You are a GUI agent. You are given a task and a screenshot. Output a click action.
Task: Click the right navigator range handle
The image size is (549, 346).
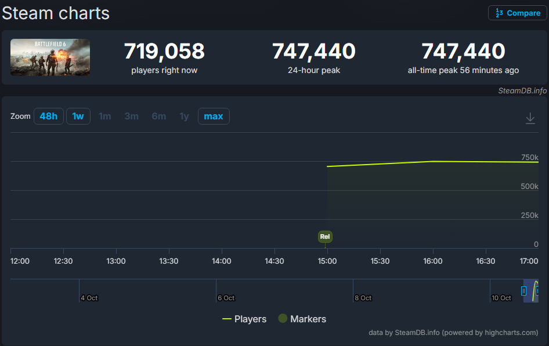(537, 291)
